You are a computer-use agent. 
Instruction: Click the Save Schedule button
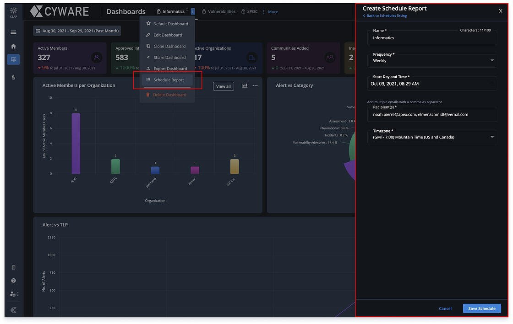pos(481,308)
